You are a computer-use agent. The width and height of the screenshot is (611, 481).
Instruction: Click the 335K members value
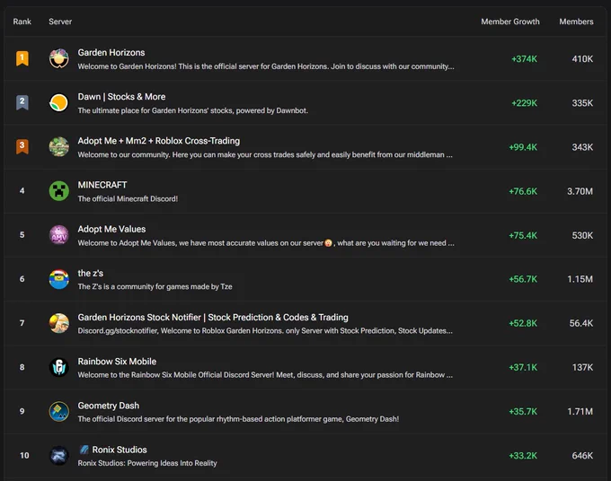click(x=582, y=103)
